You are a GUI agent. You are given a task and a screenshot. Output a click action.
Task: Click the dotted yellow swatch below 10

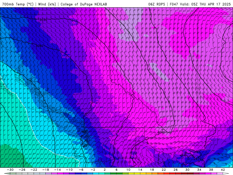(x=131, y=174)
